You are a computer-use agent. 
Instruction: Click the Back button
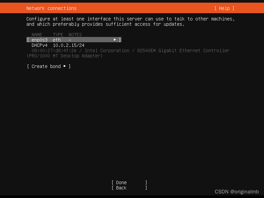[x=121, y=187]
